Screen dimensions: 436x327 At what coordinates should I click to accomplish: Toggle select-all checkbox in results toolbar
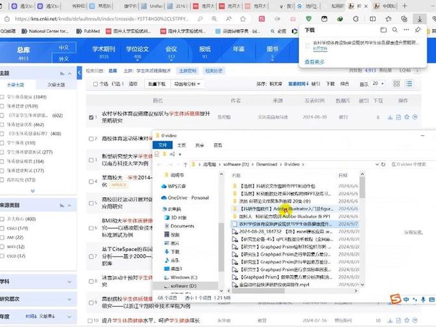click(95, 84)
